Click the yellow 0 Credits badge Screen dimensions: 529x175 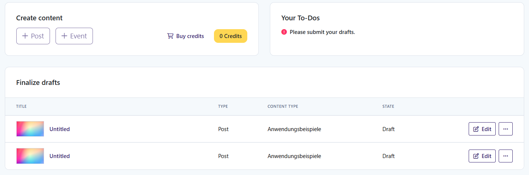point(231,36)
